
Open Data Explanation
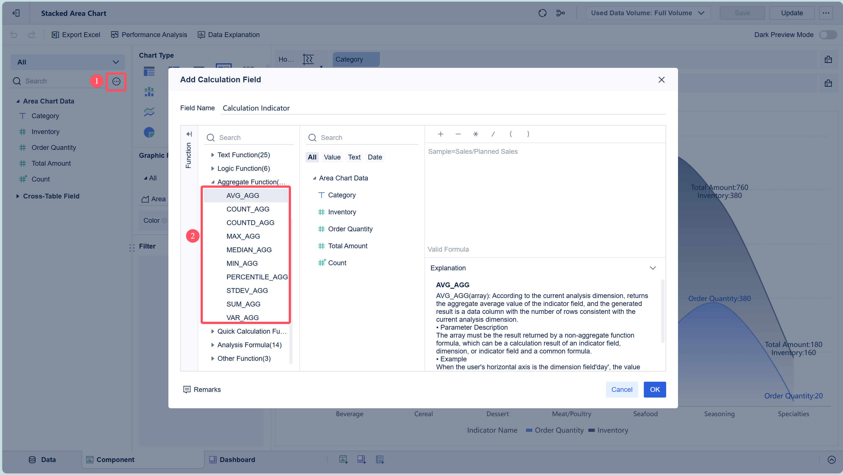[x=229, y=34]
